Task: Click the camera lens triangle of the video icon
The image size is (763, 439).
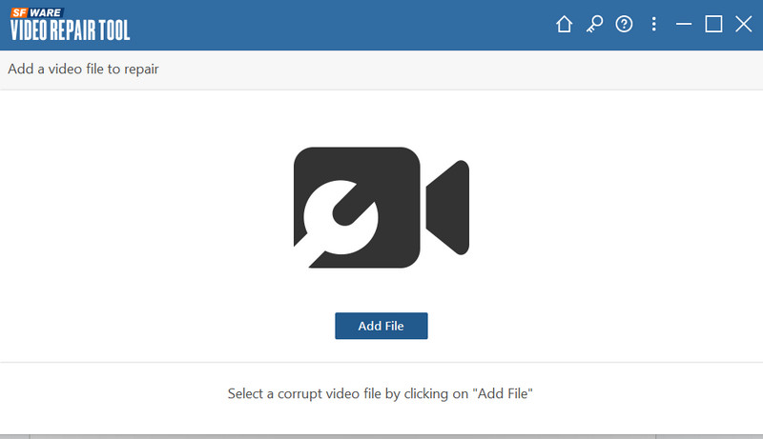Action: coord(449,208)
